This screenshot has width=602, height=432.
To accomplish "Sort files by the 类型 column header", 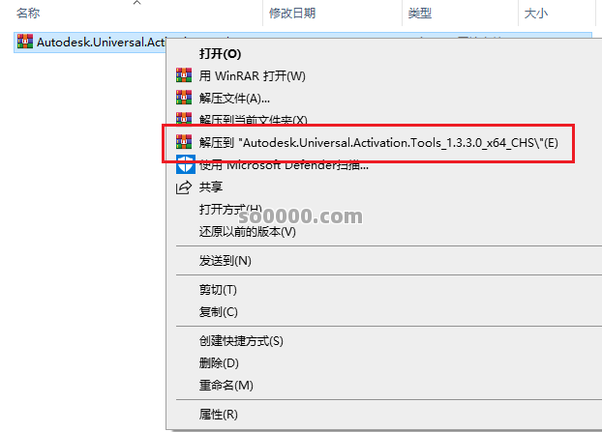I will 420,14.
